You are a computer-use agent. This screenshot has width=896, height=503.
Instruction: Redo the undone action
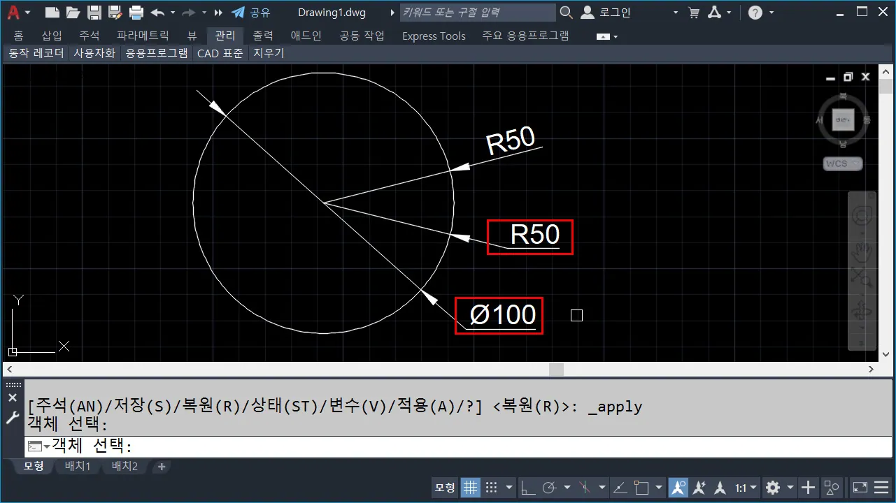pyautogui.click(x=188, y=12)
